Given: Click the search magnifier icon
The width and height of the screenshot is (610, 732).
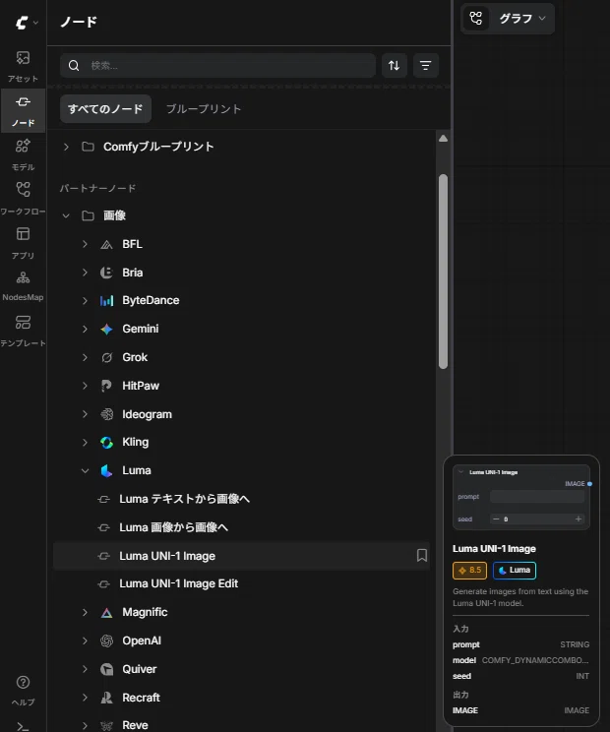Looking at the screenshot, I should point(74,65).
